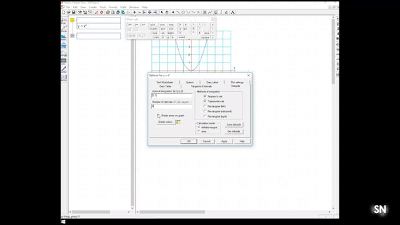Select the arrow pointer tool
Image resolution: width=400 pixels, height=225 pixels.
coord(162,12)
